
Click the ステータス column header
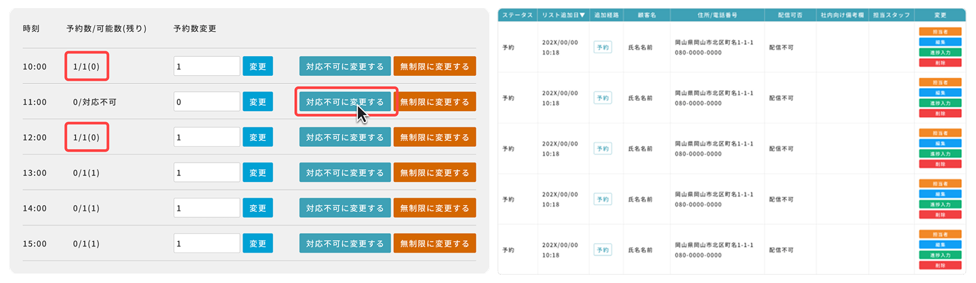click(517, 14)
